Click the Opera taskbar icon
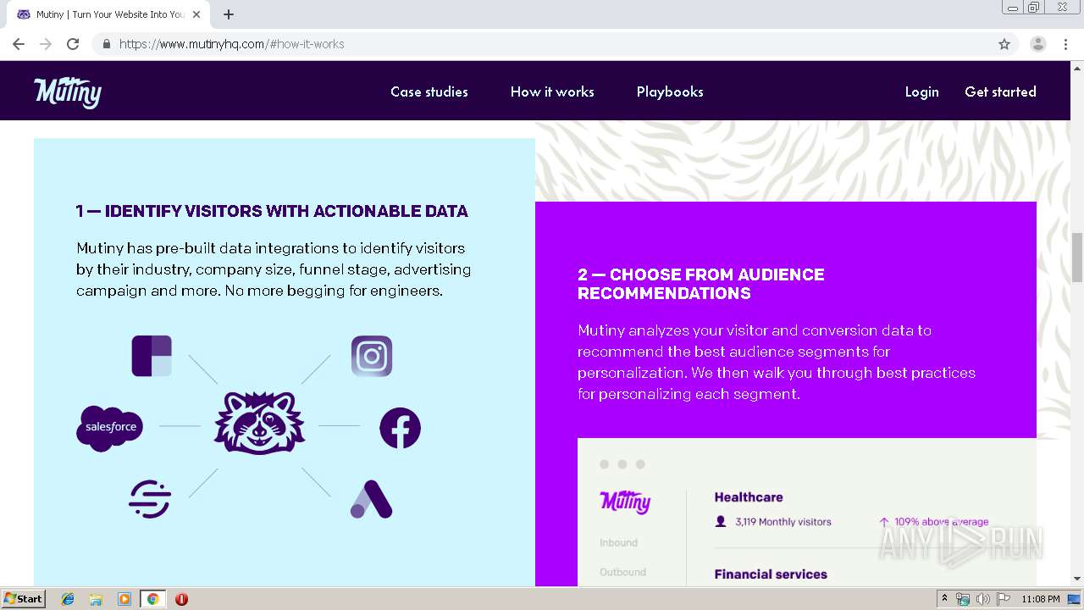This screenshot has height=610, width=1084. tap(181, 599)
